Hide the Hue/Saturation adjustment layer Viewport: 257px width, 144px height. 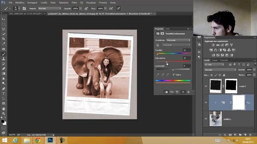[206, 102]
